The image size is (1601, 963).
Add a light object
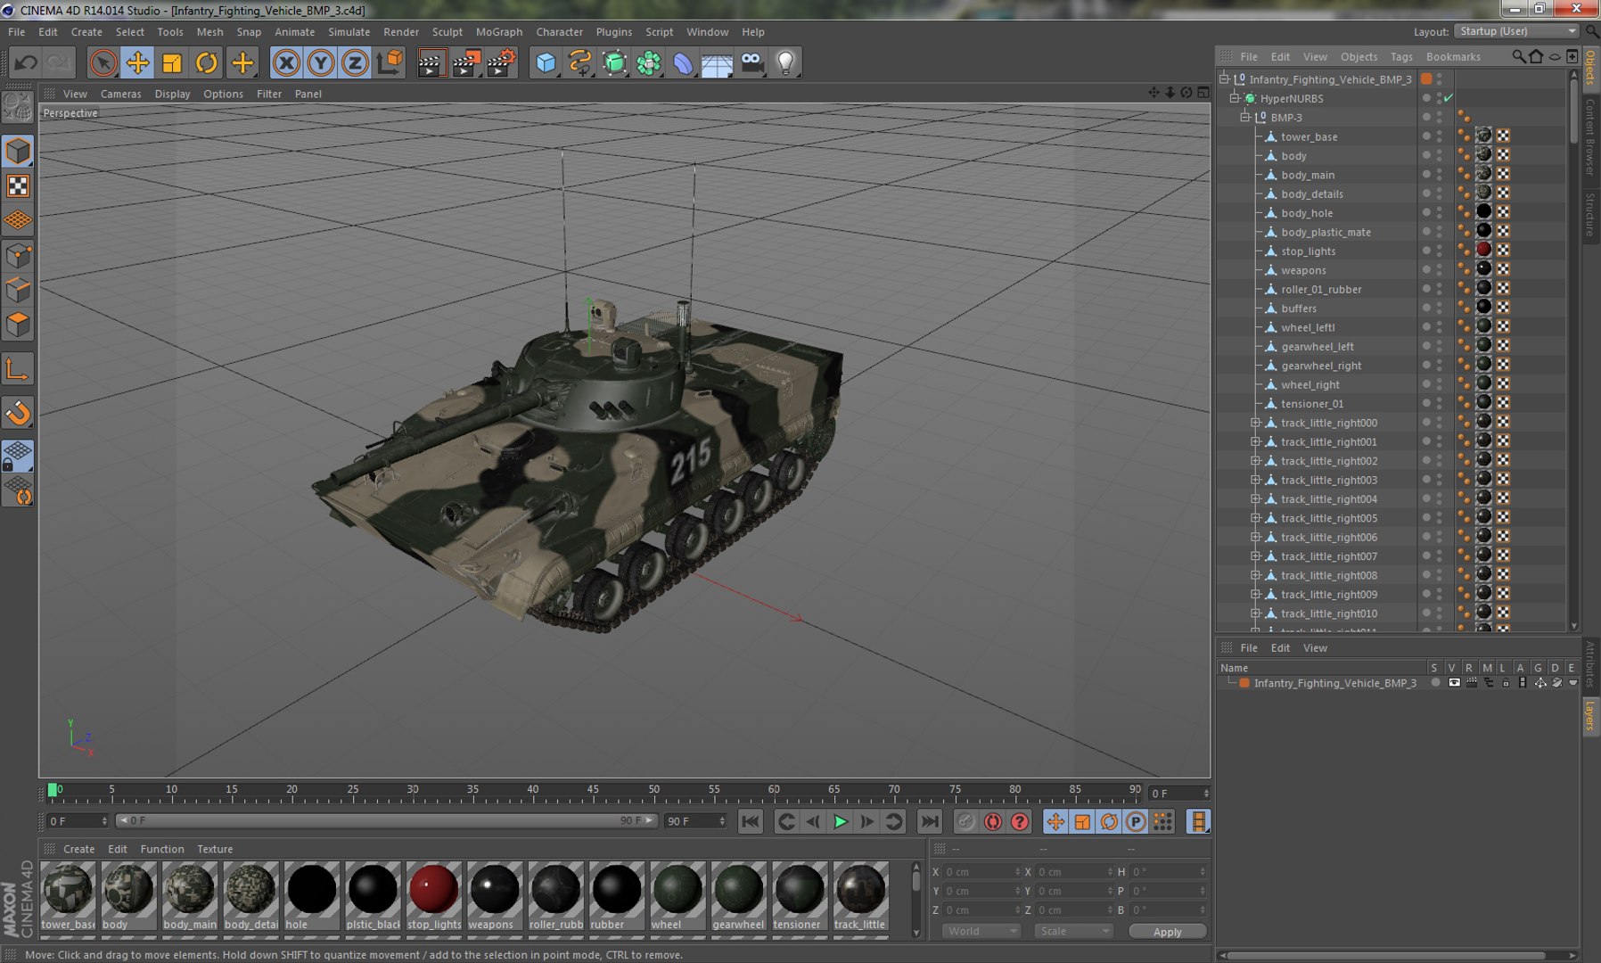(786, 62)
